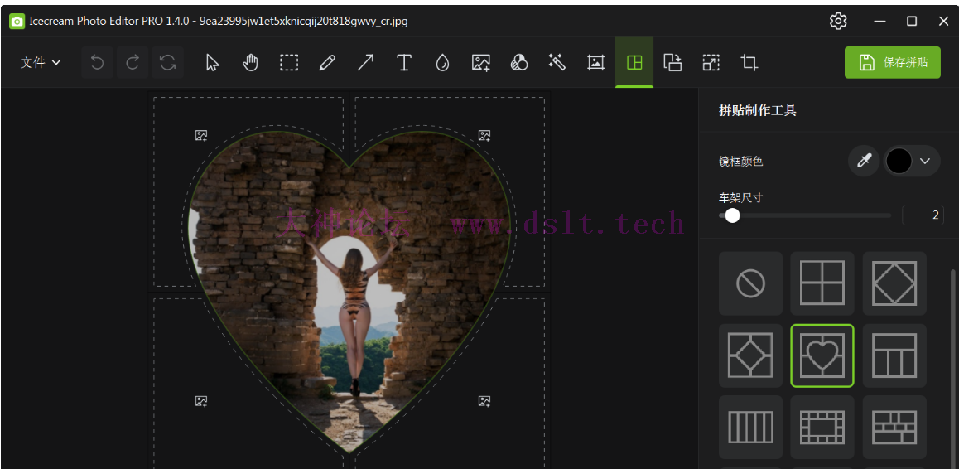Undo the last action
Screen dimensions: 959x469
coord(97,62)
